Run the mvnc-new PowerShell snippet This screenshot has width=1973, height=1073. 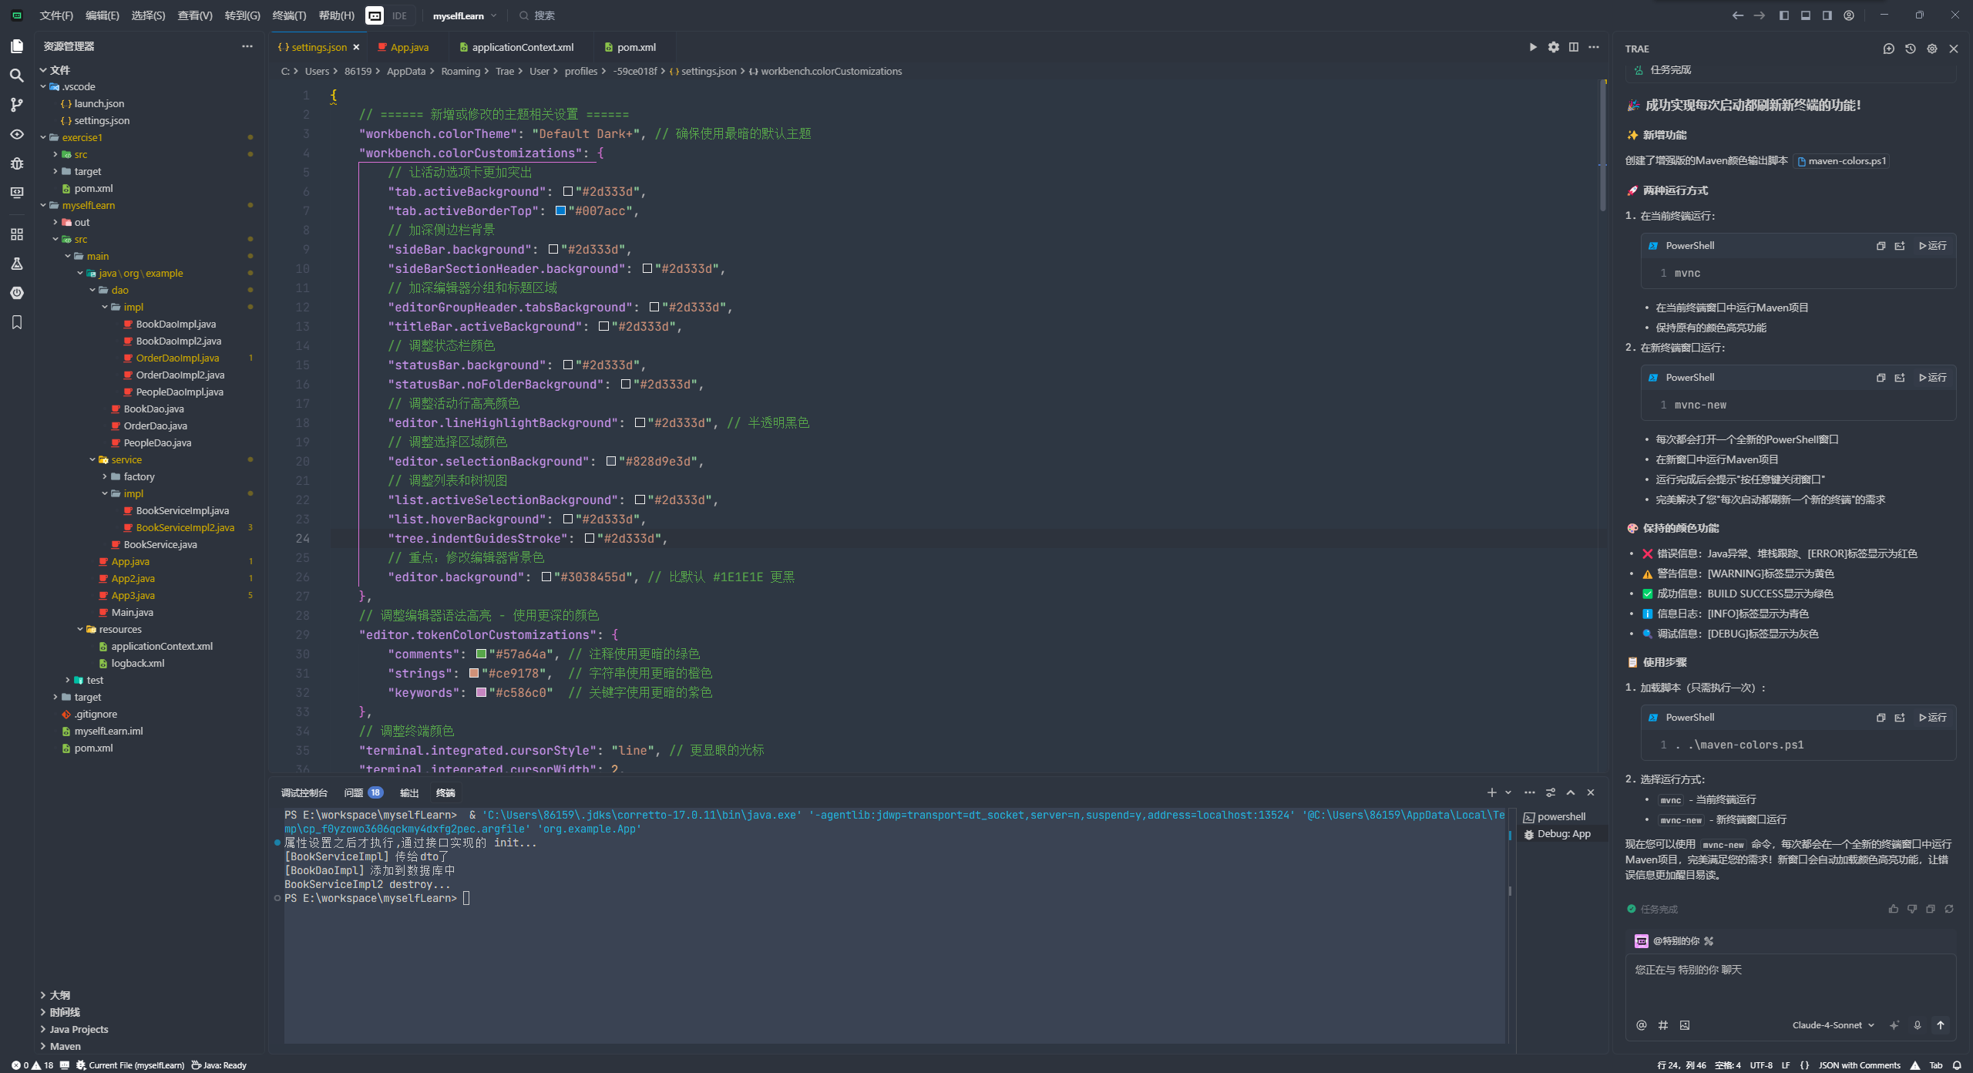(1933, 378)
